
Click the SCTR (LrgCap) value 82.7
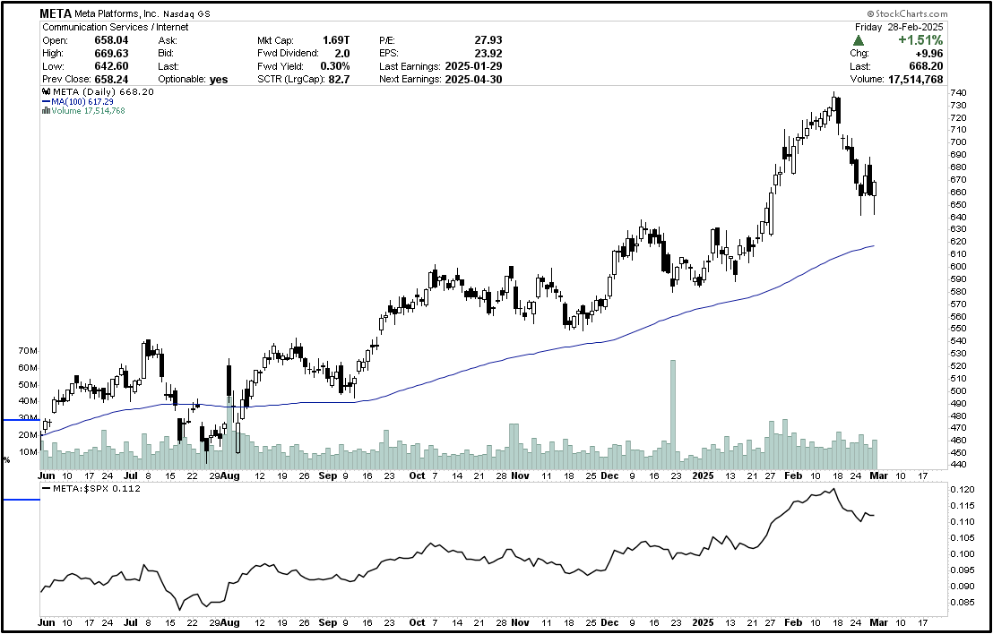point(340,80)
